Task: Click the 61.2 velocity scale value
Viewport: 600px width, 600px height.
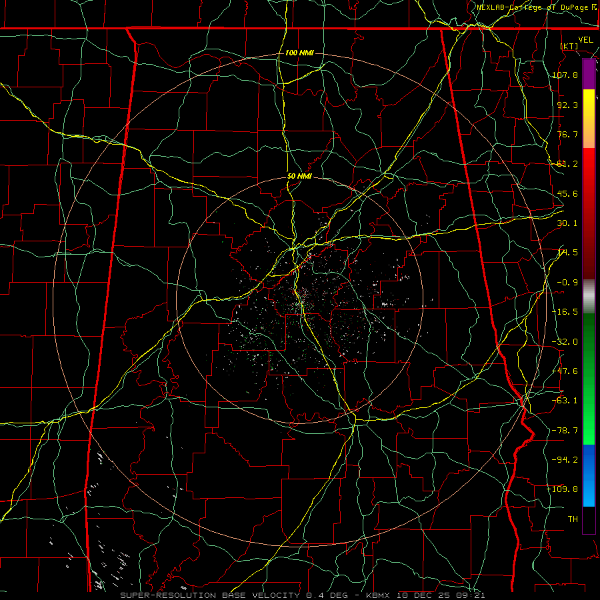Action: click(x=567, y=164)
